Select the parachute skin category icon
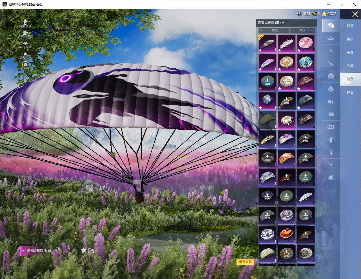 (x=331, y=26)
